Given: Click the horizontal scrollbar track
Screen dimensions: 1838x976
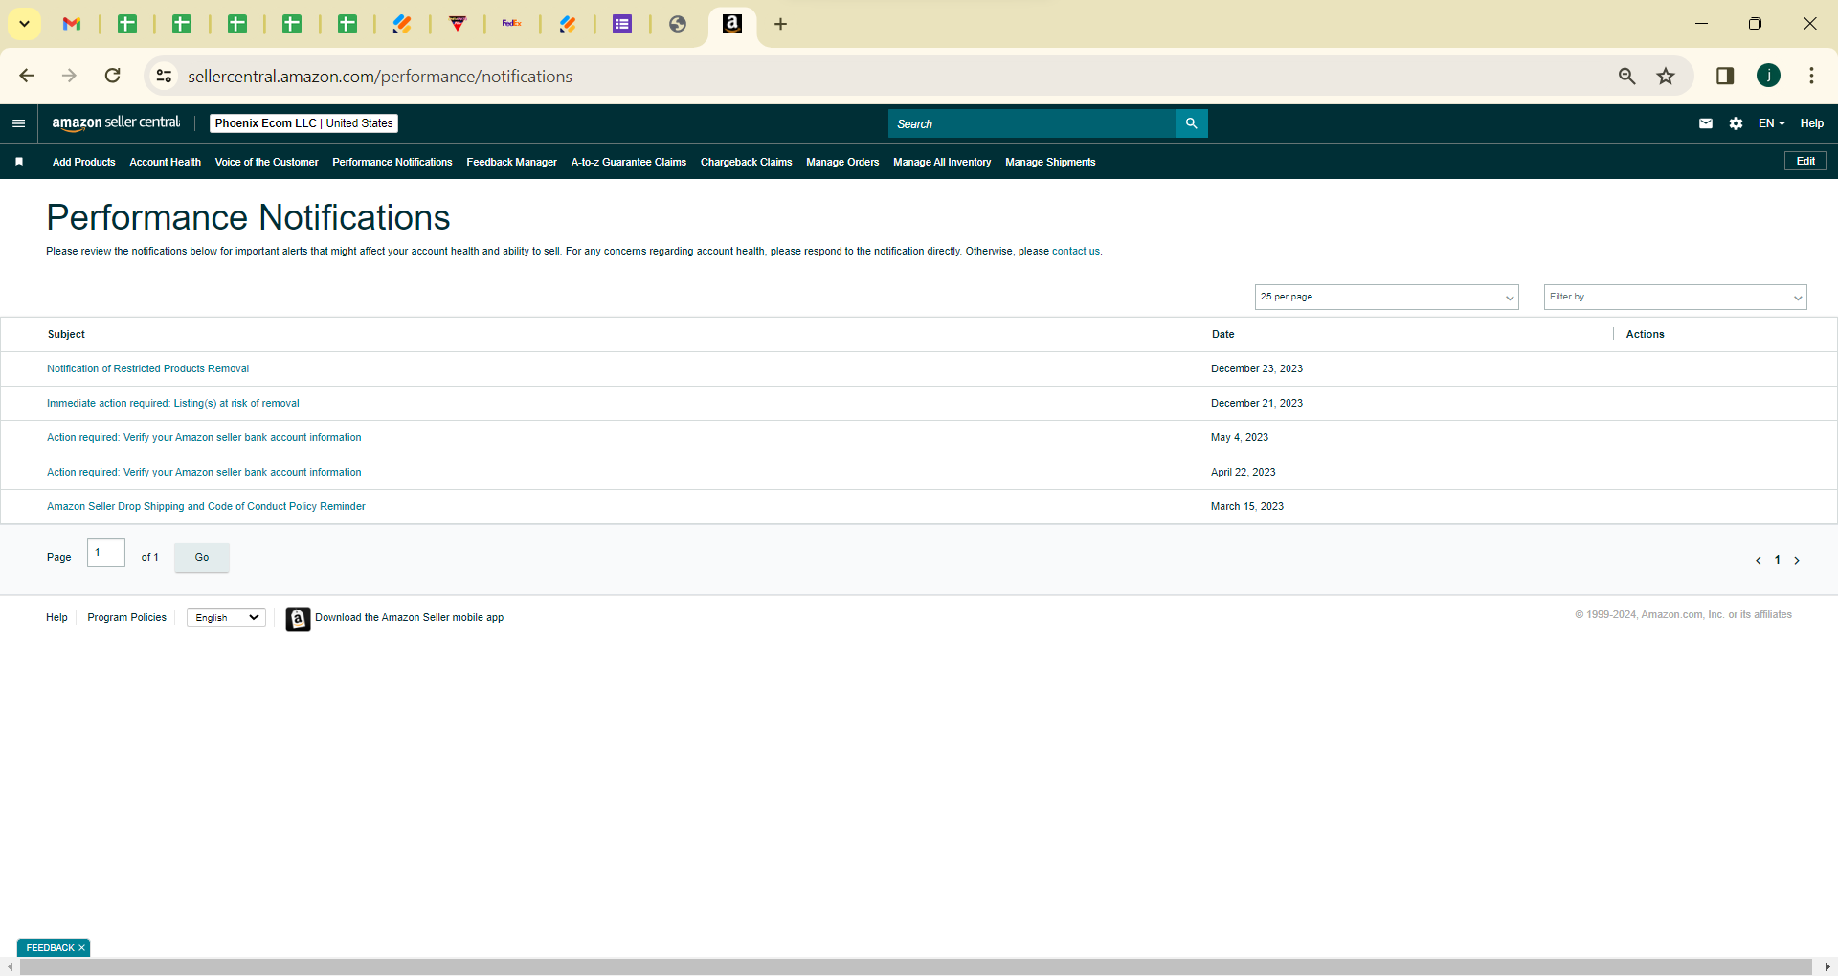Looking at the screenshot, I should pyautogui.click(x=916, y=967).
